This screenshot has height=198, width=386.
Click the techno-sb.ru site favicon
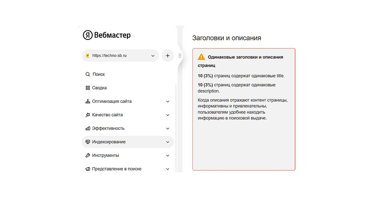tap(87, 56)
